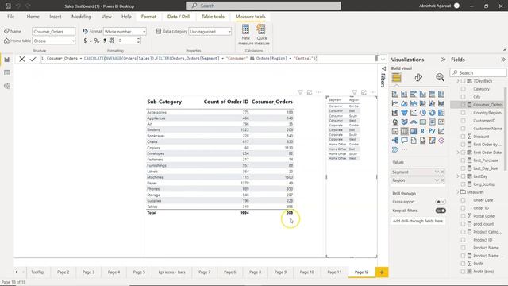Choose the Line chart visualization
Viewport: 508px width, 286px height.
(395, 104)
